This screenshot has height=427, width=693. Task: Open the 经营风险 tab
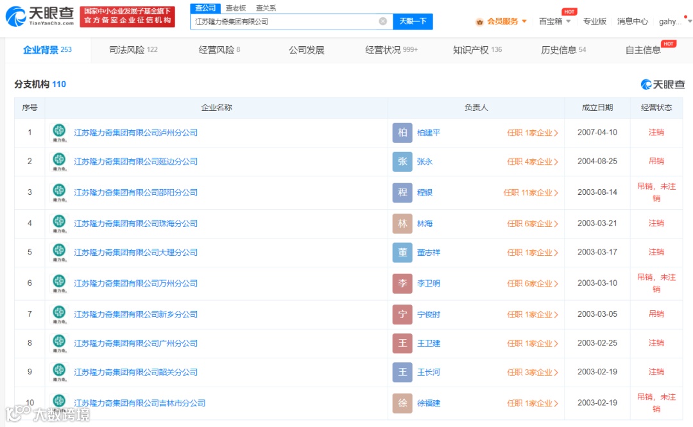tap(219, 50)
